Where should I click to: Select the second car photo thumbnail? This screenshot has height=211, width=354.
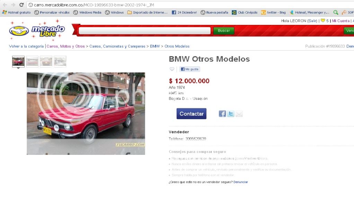32,61
